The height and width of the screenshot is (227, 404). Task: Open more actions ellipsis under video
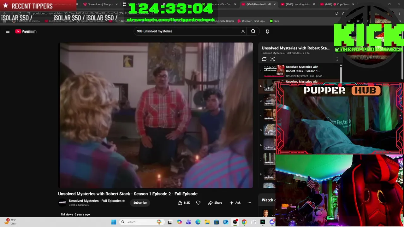tap(249, 203)
